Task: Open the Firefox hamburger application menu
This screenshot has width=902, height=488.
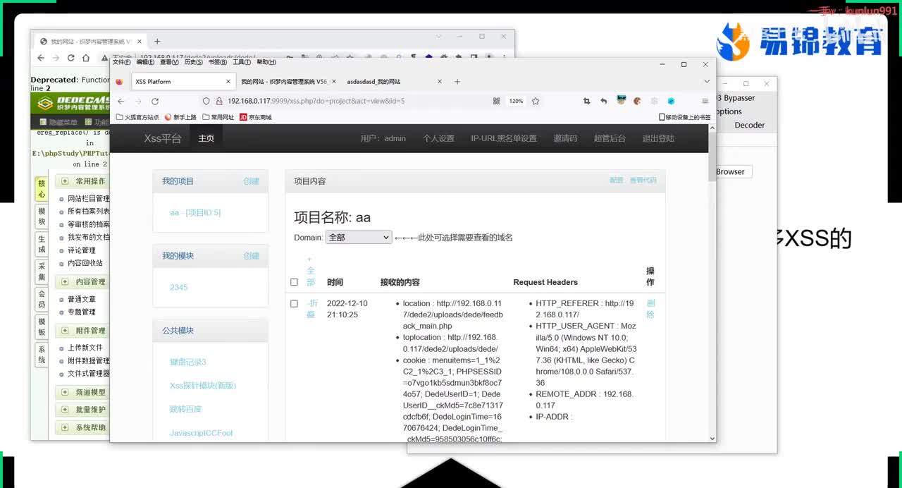Action: (705, 101)
